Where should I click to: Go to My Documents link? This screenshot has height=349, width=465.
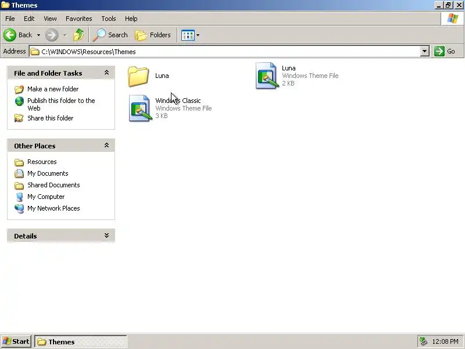point(48,173)
